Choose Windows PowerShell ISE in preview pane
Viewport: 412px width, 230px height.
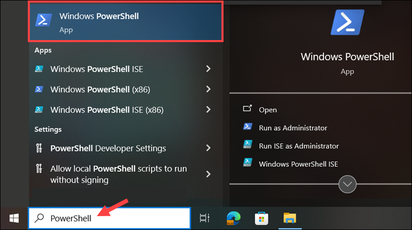tap(299, 164)
